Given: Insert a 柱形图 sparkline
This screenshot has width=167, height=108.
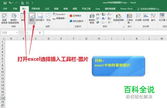Looking at the screenshot, I should point(146,17).
